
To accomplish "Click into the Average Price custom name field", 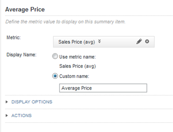I will point(103,88).
